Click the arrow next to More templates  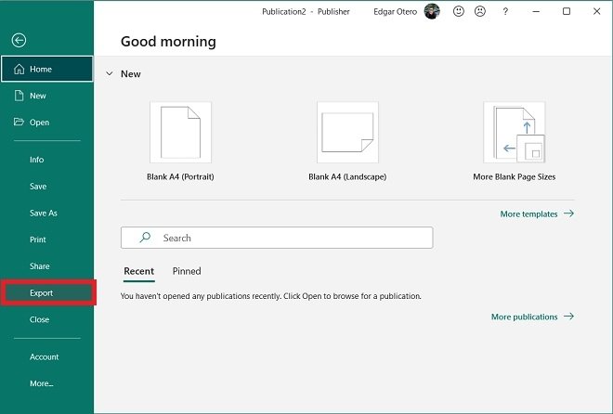click(568, 213)
